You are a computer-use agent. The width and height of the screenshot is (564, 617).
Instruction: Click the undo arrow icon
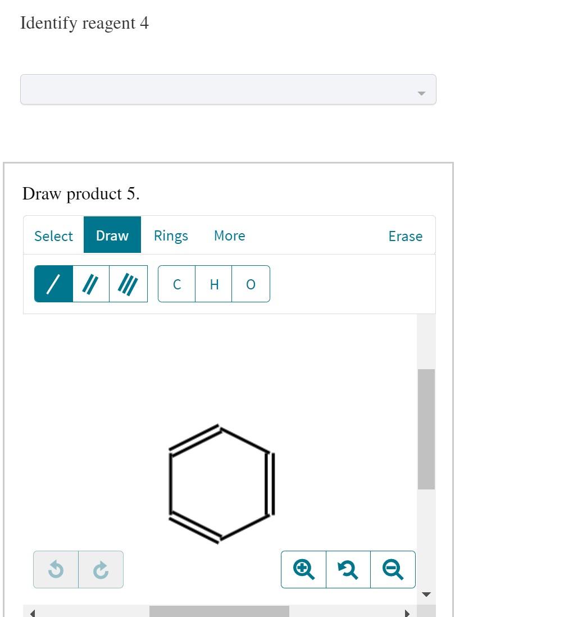click(56, 569)
